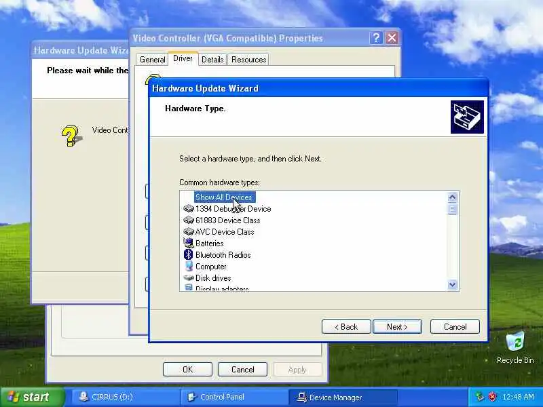Click Back in Hardware Update Wizard
Image resolution: width=543 pixels, height=407 pixels.
346,327
